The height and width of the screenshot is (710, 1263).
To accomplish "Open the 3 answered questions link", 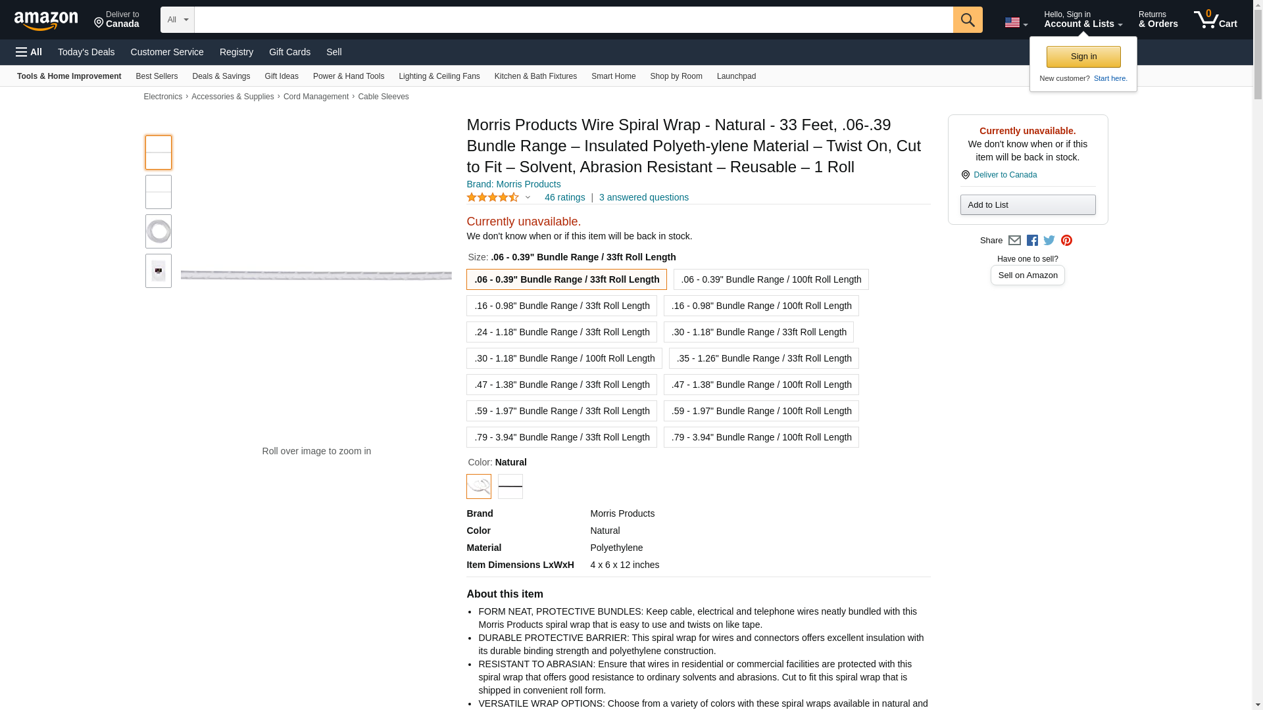I will tap(643, 197).
